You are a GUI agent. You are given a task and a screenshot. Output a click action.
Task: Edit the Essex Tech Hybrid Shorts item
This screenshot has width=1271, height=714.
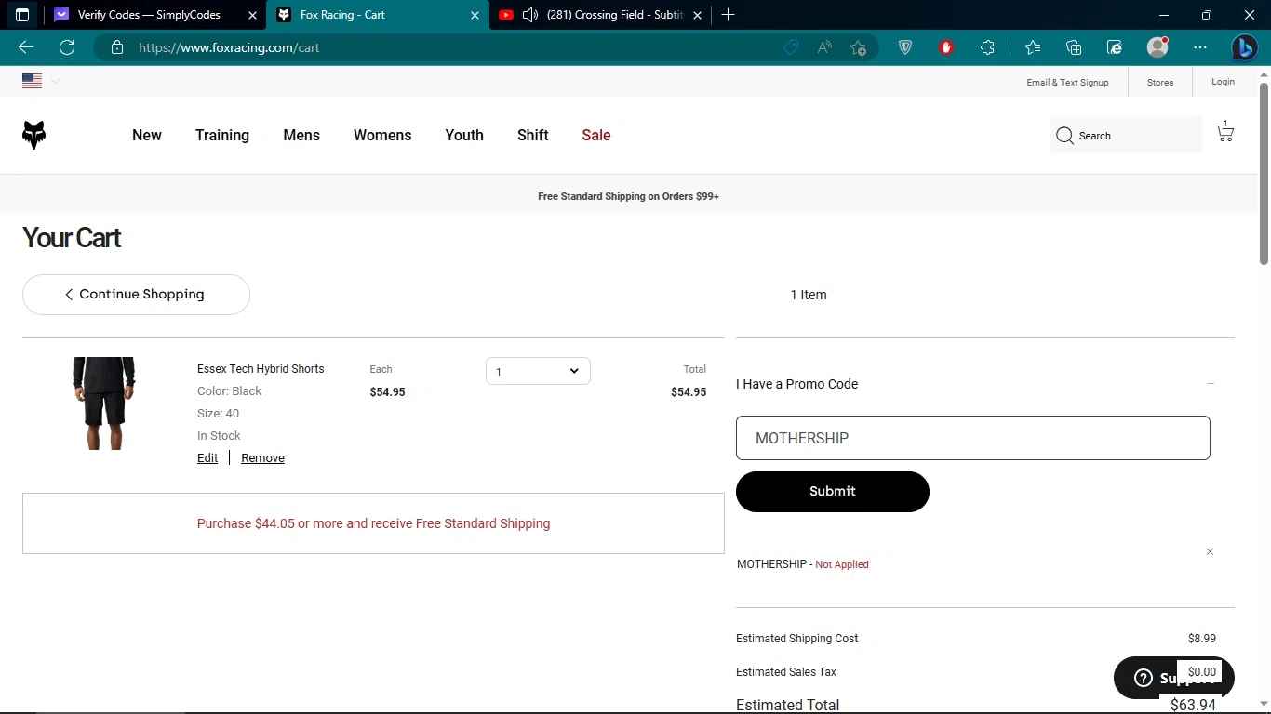pos(207,458)
